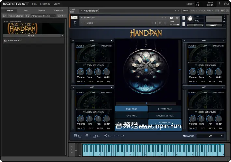
Task: Open the Purge dropdown menu
Action: click(172, 21)
